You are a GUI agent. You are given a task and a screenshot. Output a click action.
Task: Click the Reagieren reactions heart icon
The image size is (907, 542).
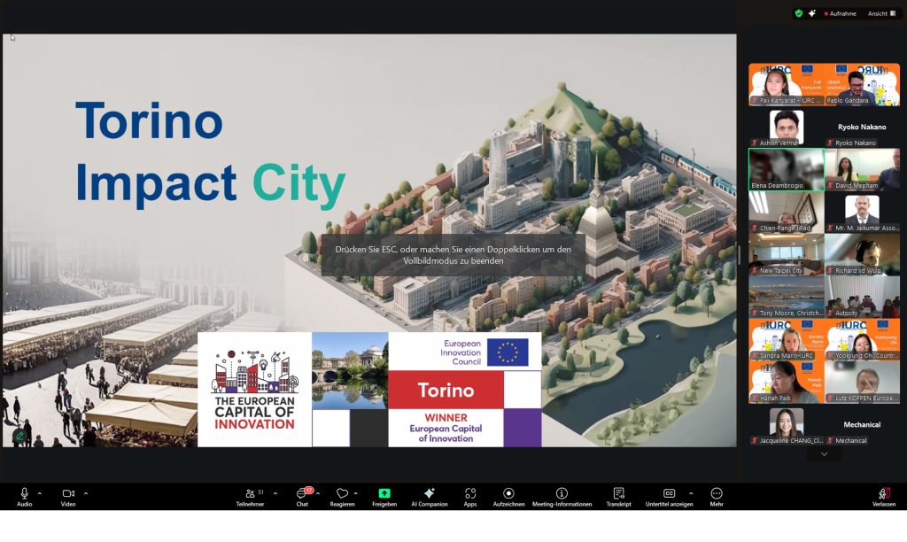tap(342, 494)
